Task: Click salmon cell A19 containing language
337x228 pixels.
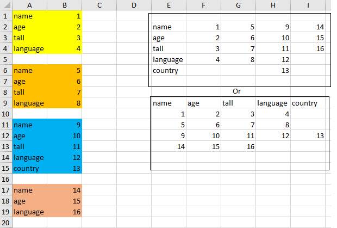Action: click(29, 212)
